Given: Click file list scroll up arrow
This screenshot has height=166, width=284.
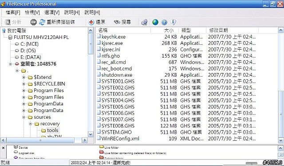Looking at the screenshot, I should [x=281, y=30].
